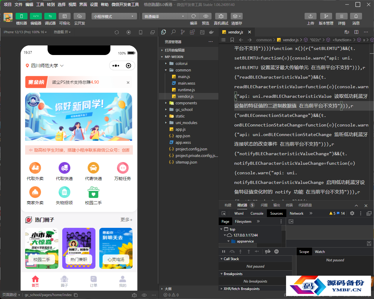The width and height of the screenshot is (374, 299).
Task: Open the 可视化 visual panel
Action: click(x=64, y=16)
